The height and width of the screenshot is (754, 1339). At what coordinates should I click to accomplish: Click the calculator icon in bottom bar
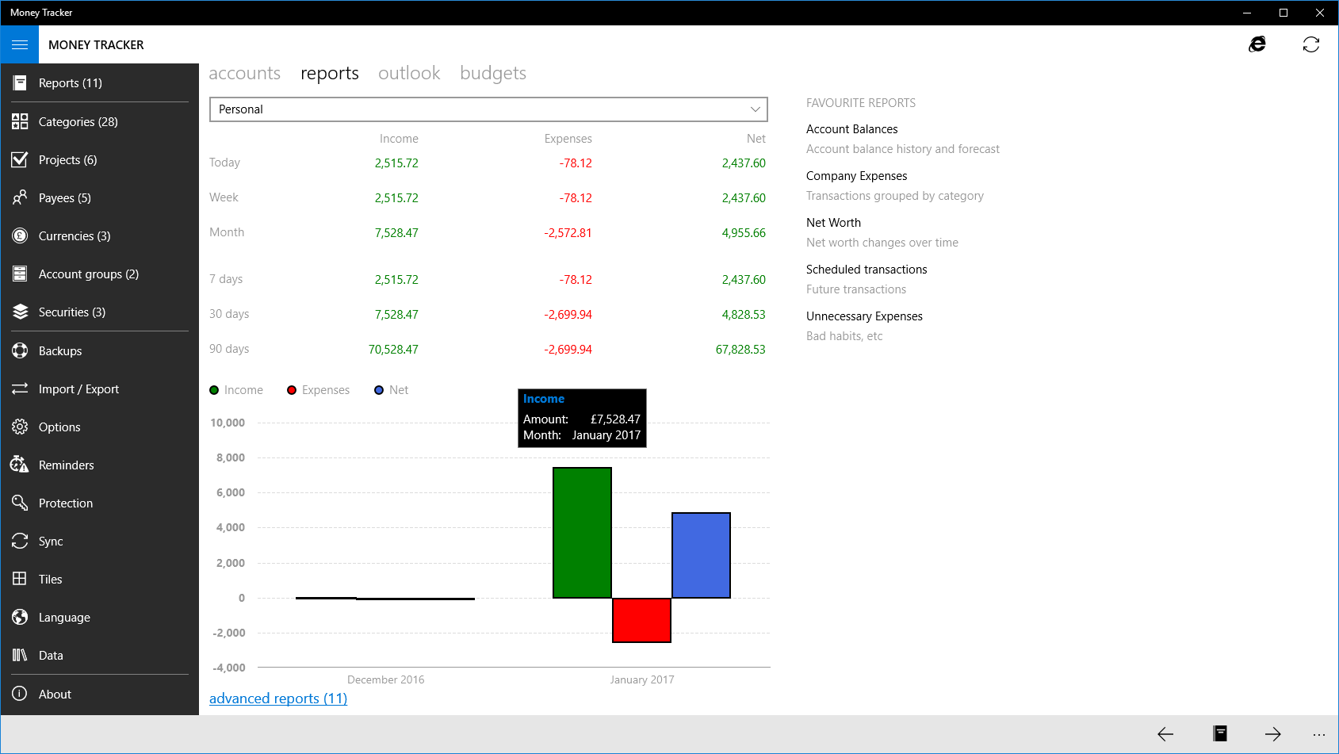click(x=1220, y=733)
